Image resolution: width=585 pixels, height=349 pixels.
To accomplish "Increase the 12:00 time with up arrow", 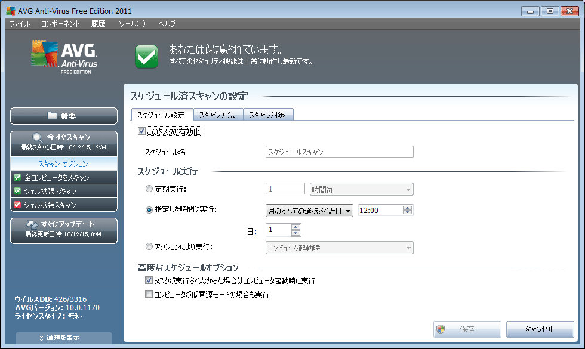I will tap(407, 208).
